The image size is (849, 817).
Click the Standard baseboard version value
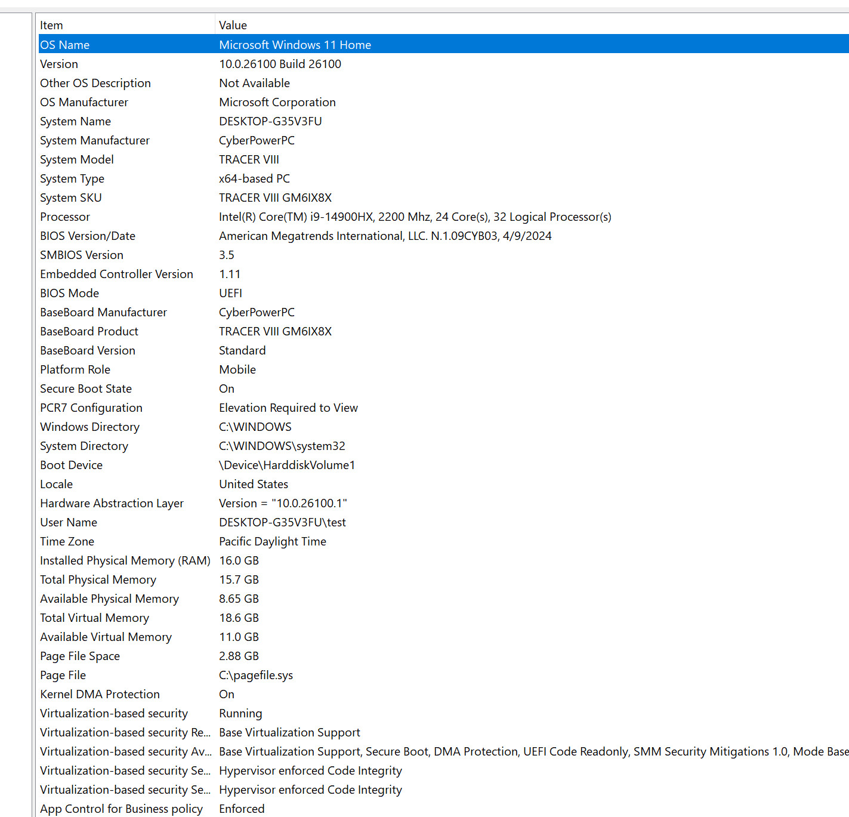[242, 350]
